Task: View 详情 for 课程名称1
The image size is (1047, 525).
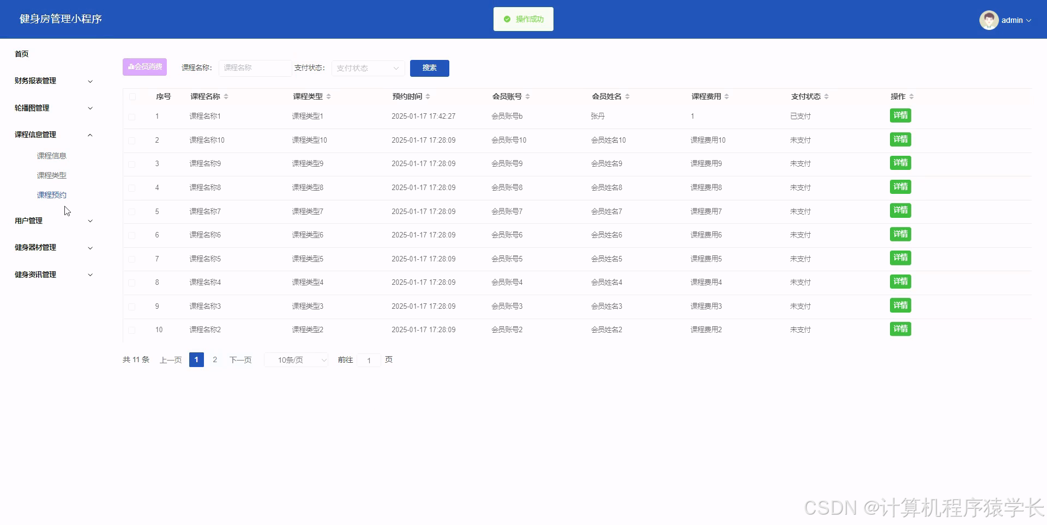Action: [900, 115]
